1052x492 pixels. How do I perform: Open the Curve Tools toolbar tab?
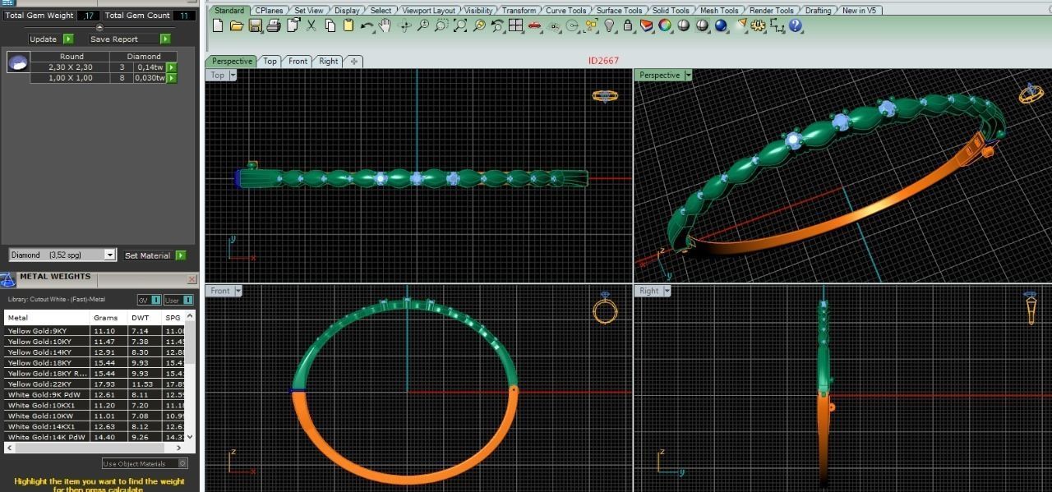tap(566, 11)
